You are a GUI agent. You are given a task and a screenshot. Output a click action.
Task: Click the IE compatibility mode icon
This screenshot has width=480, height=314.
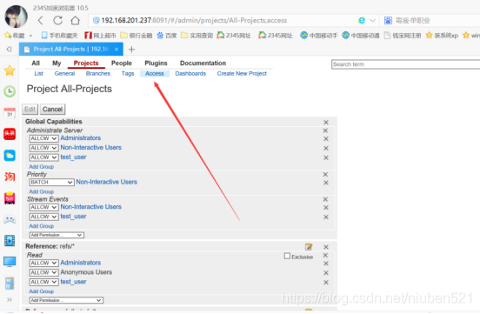coord(362,21)
